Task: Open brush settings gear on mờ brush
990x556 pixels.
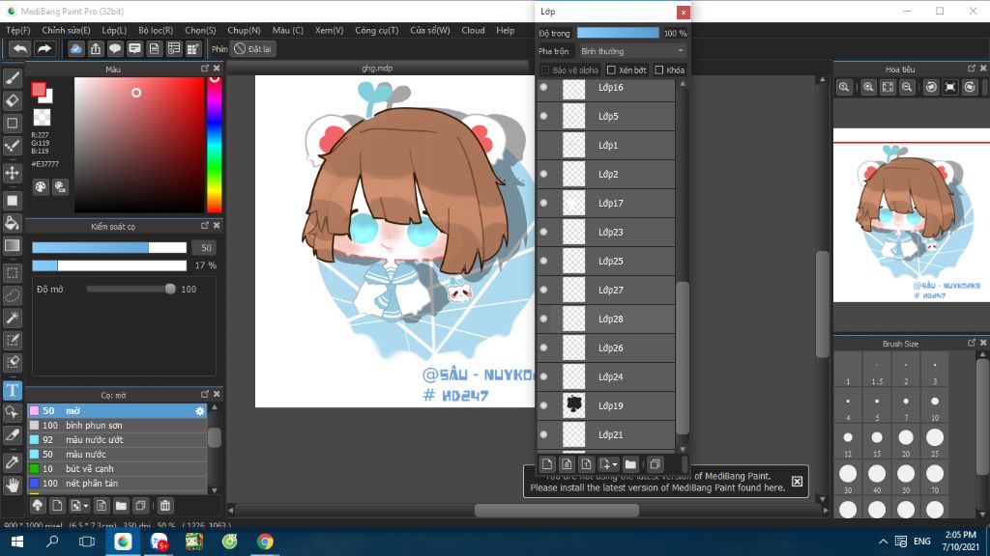Action: [199, 411]
